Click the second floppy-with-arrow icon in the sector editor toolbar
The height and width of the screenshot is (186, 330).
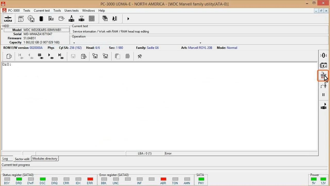coord(105,56)
